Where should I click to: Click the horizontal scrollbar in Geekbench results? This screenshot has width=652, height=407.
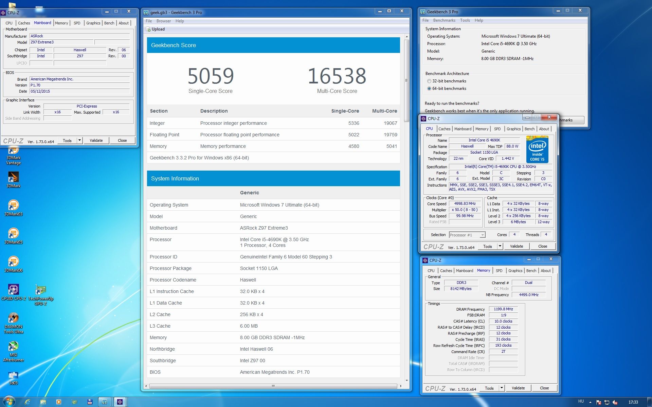273,386
